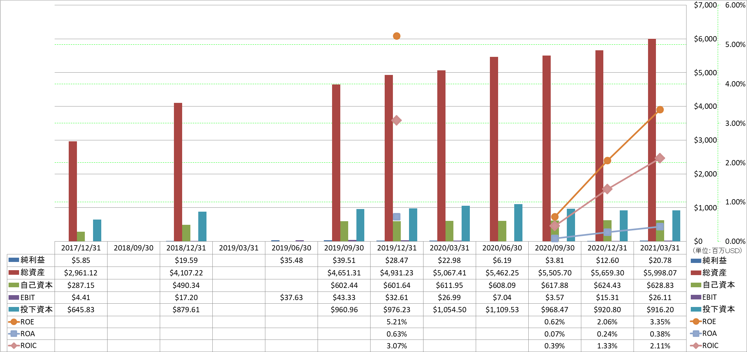Click the $35.48 net income cell
Image resolution: width=747 pixels, height=352 pixels.
[x=291, y=260]
